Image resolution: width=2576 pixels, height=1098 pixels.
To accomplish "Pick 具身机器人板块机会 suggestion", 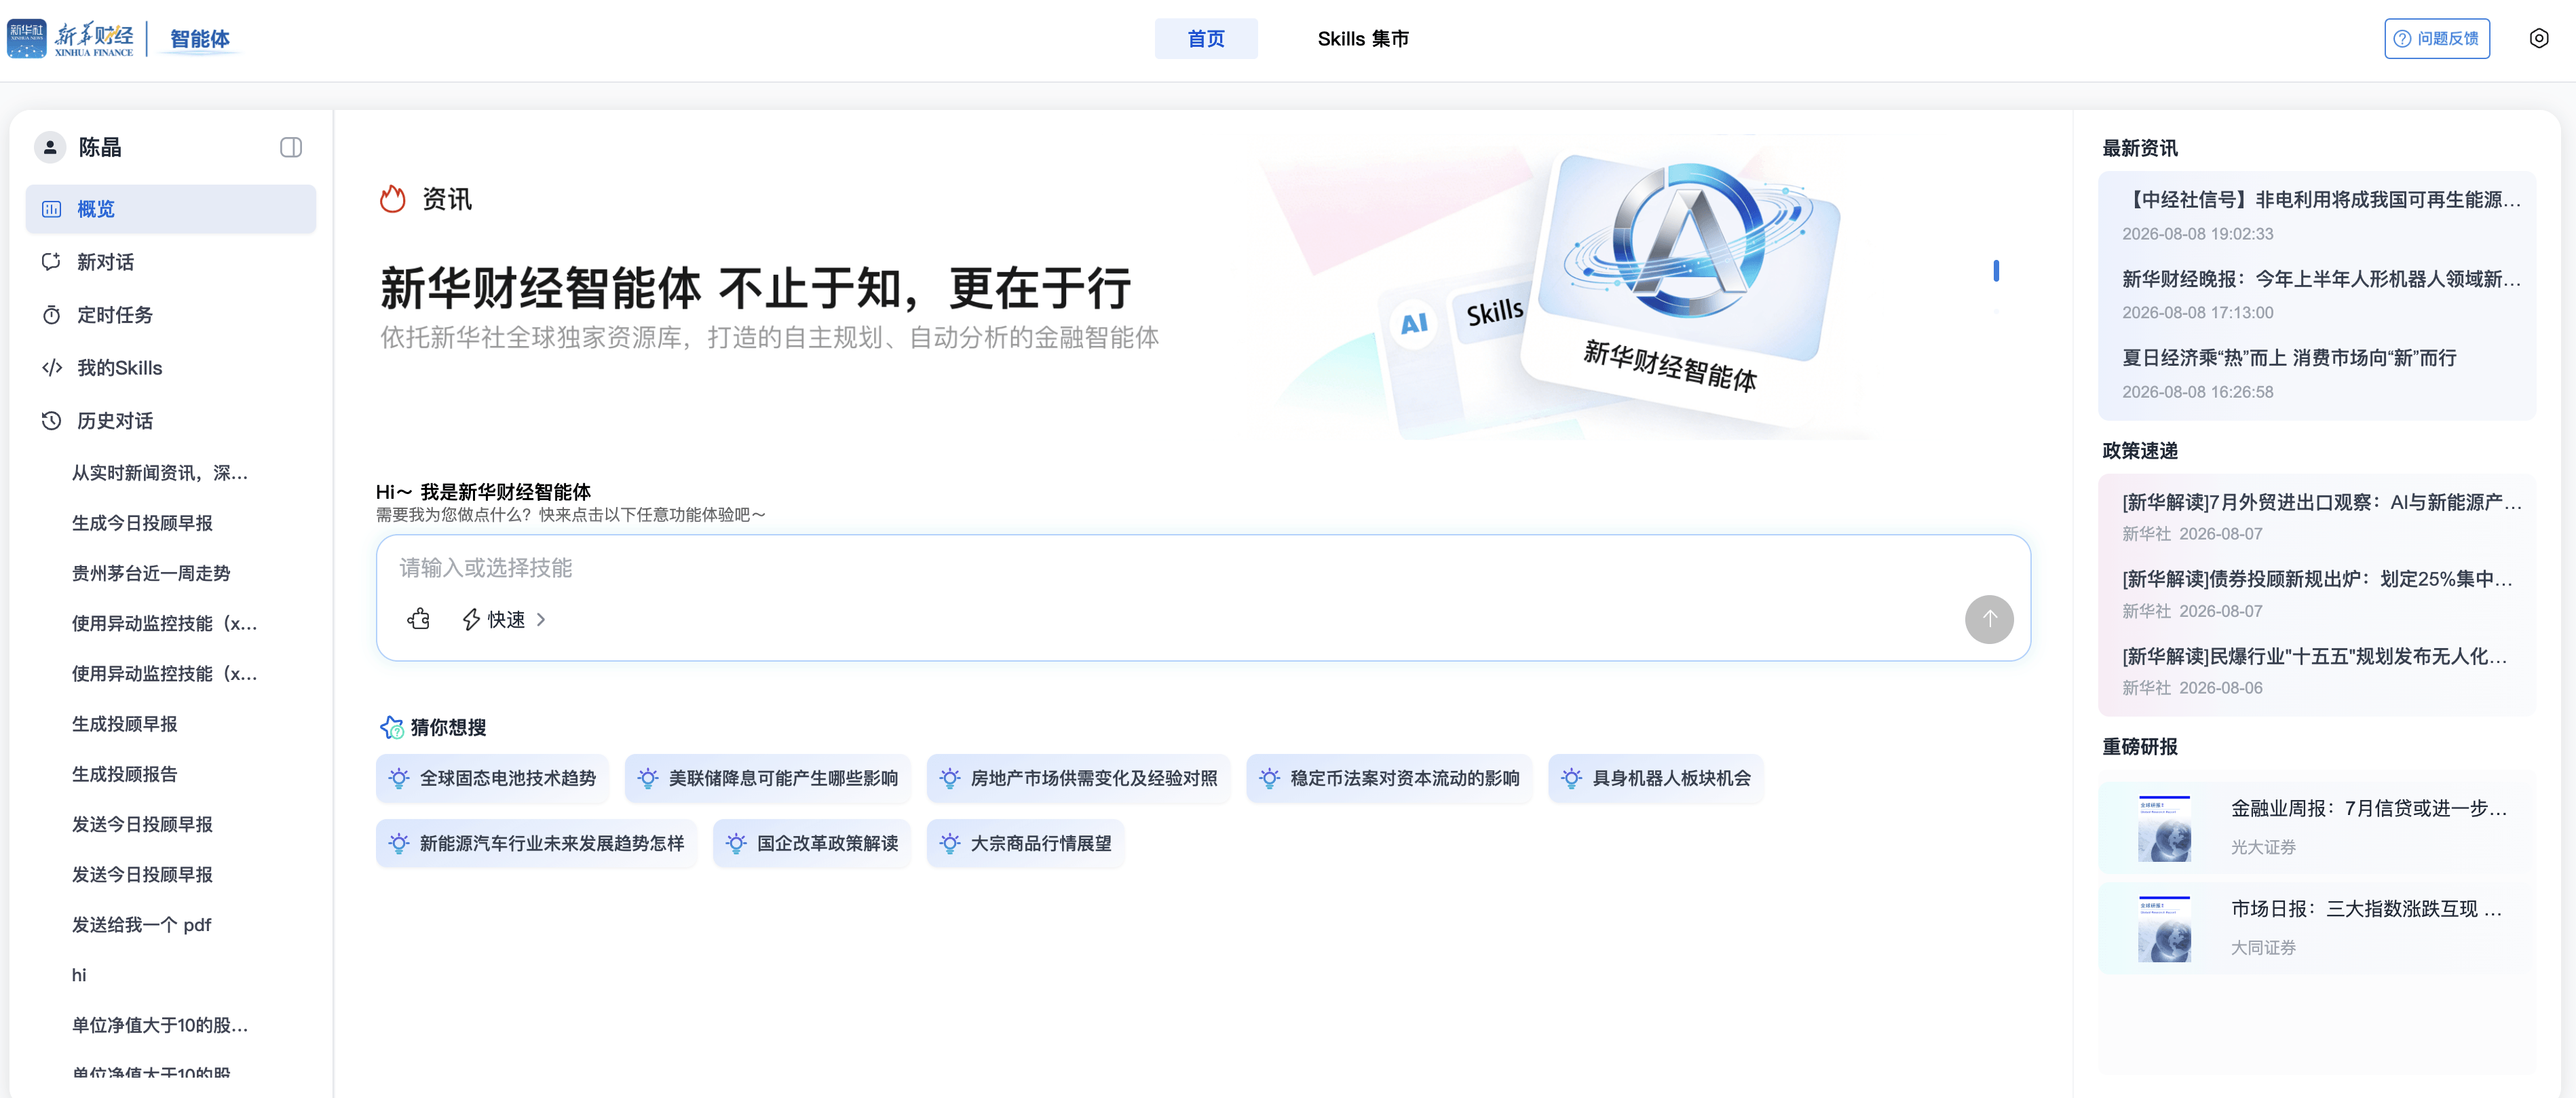I will pyautogui.click(x=1655, y=778).
